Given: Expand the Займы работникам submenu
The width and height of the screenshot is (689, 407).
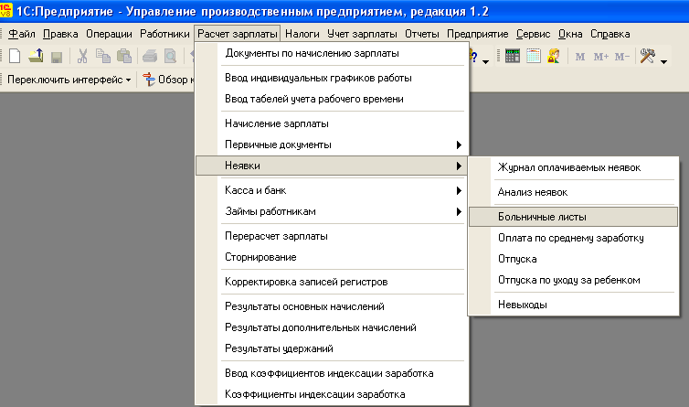Looking at the screenshot, I should coord(332,211).
